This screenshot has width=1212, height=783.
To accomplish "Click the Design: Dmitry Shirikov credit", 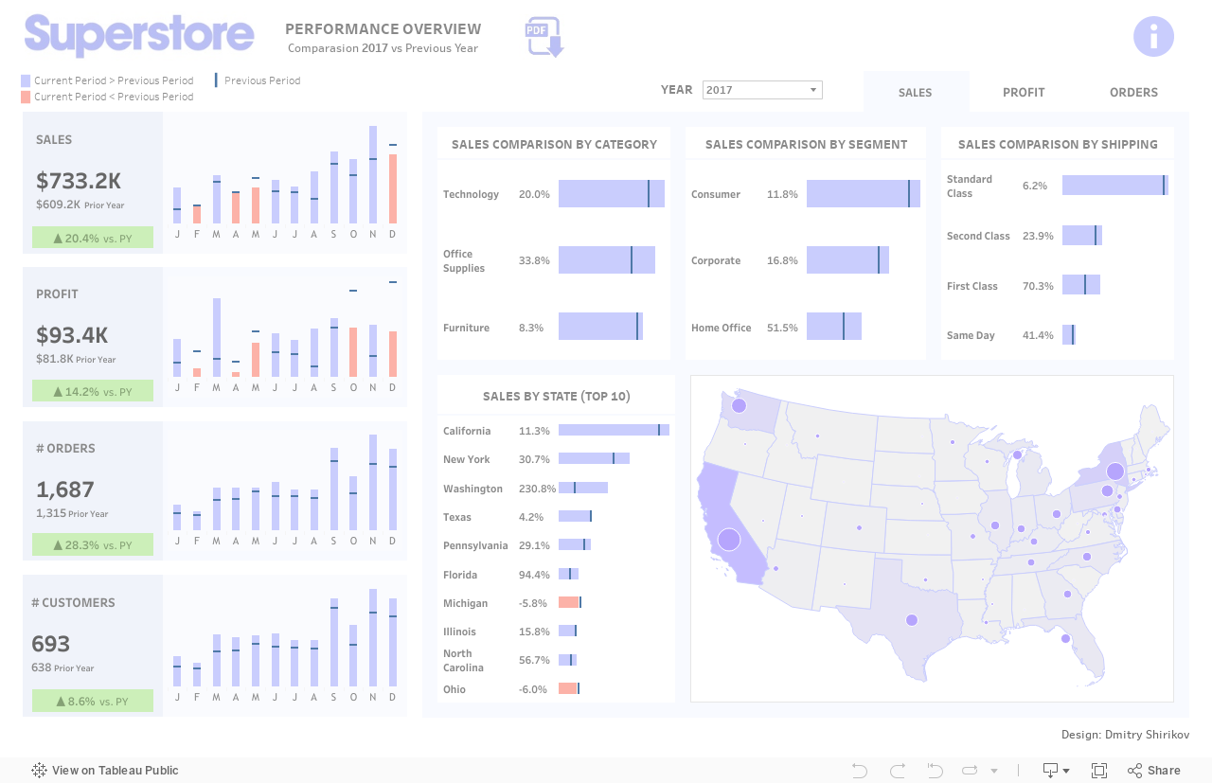I will (1125, 735).
